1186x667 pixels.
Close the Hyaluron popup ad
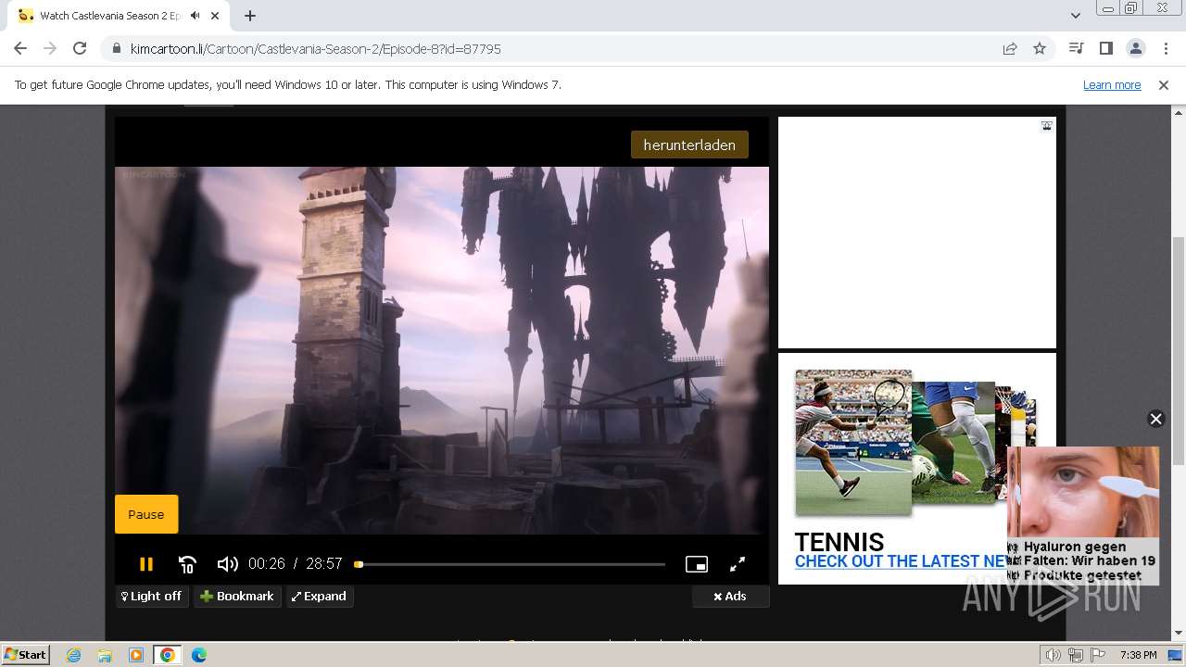click(1155, 419)
